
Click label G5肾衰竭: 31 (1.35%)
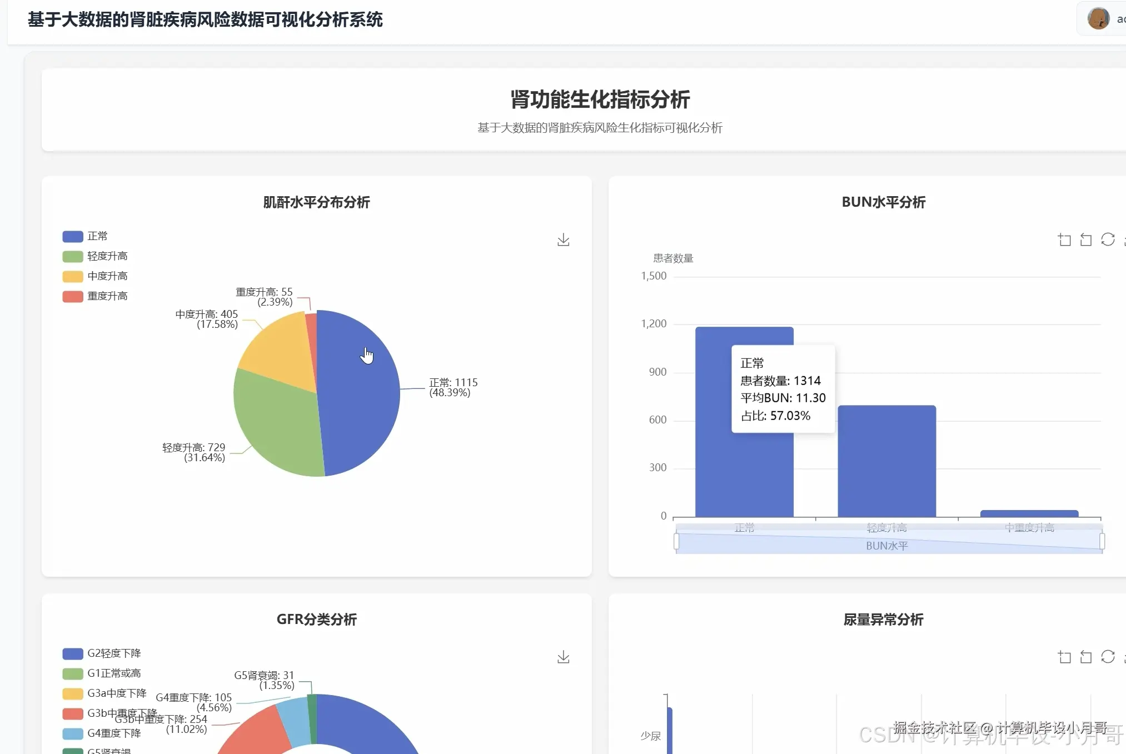pyautogui.click(x=264, y=680)
